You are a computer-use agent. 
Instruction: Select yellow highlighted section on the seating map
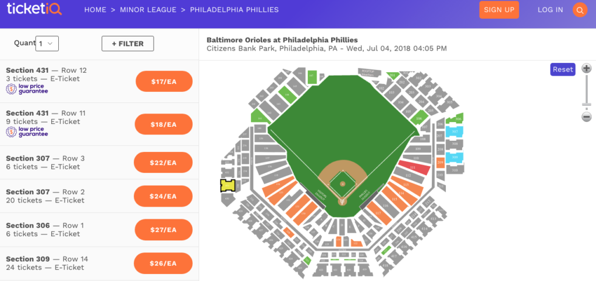pos(228,186)
